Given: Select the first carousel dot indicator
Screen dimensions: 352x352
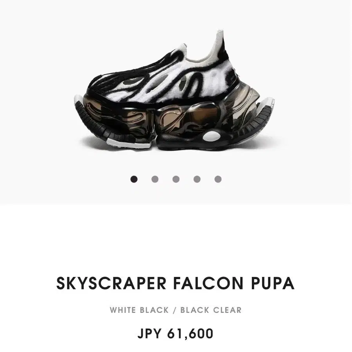Looking at the screenshot, I should point(134,179).
